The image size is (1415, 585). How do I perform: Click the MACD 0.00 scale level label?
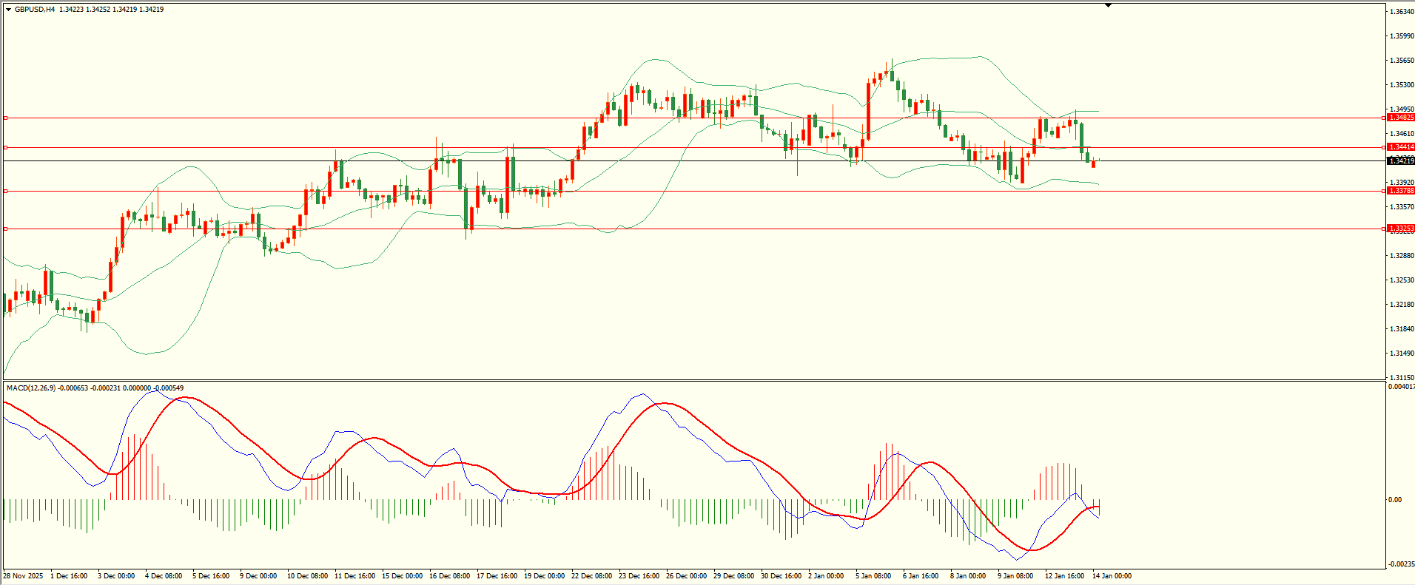[x=1395, y=500]
